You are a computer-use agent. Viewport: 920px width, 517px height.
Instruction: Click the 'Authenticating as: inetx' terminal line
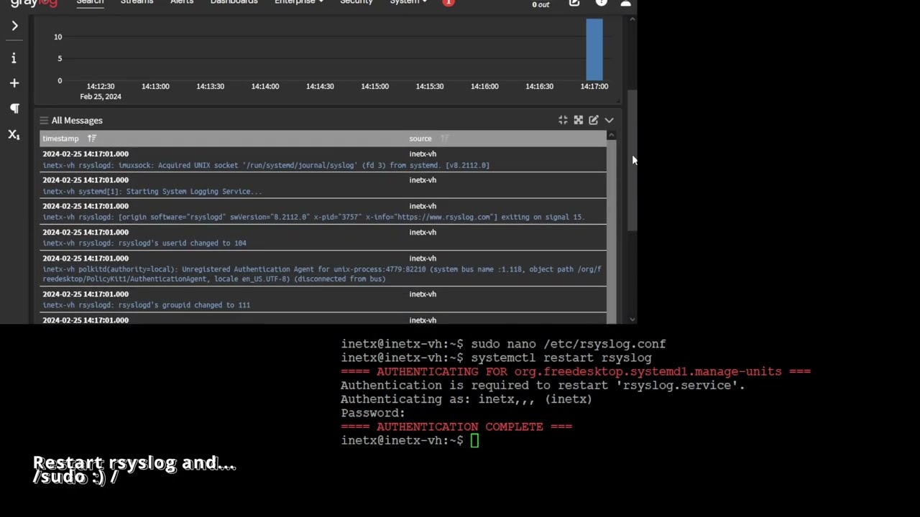tap(466, 399)
